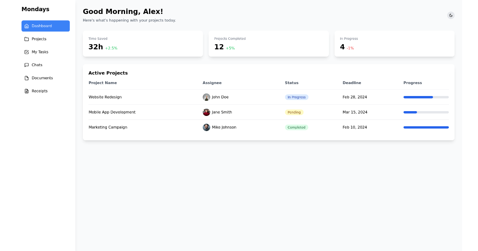Click the Documents page icon in sidebar
The width and height of the screenshot is (478, 251).
pyautogui.click(x=26, y=78)
